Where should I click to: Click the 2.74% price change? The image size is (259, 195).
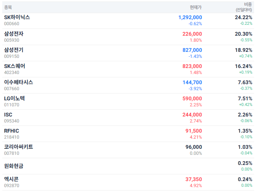pyautogui.click(x=196, y=121)
